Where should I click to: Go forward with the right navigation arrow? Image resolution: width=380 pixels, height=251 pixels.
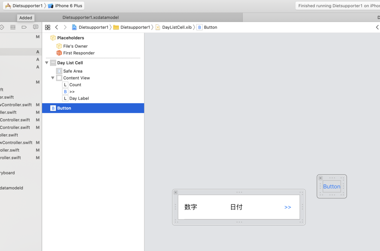[x=65, y=27]
